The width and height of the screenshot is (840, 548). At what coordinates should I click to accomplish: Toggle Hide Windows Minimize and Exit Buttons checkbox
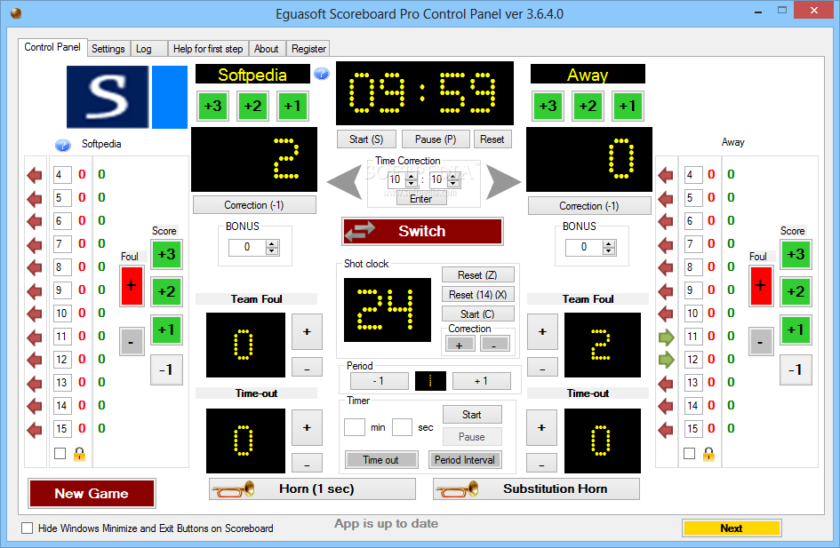[27, 528]
